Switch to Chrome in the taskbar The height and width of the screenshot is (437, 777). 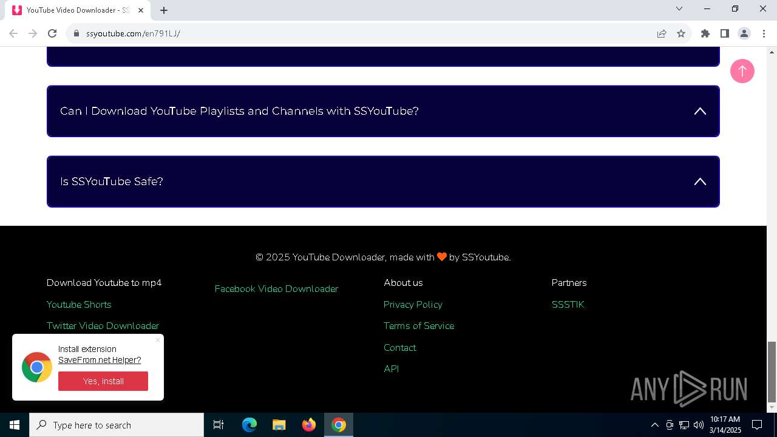[x=339, y=425]
